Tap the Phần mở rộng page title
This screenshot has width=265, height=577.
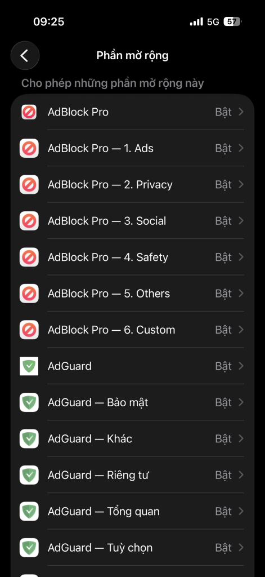click(132, 56)
